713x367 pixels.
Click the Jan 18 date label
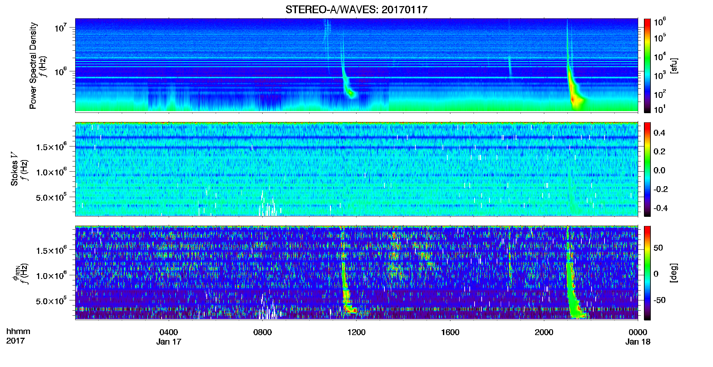pos(638,342)
